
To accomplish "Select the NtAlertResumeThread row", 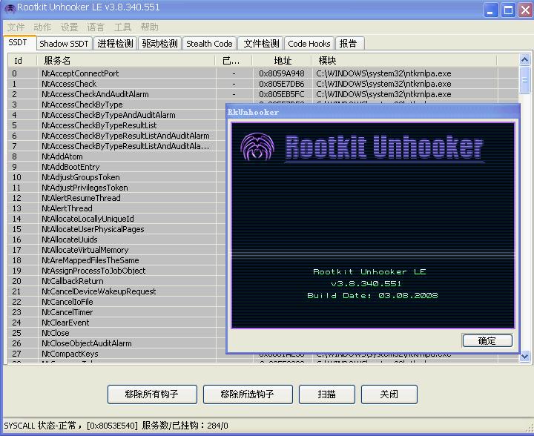I will pyautogui.click(x=117, y=198).
